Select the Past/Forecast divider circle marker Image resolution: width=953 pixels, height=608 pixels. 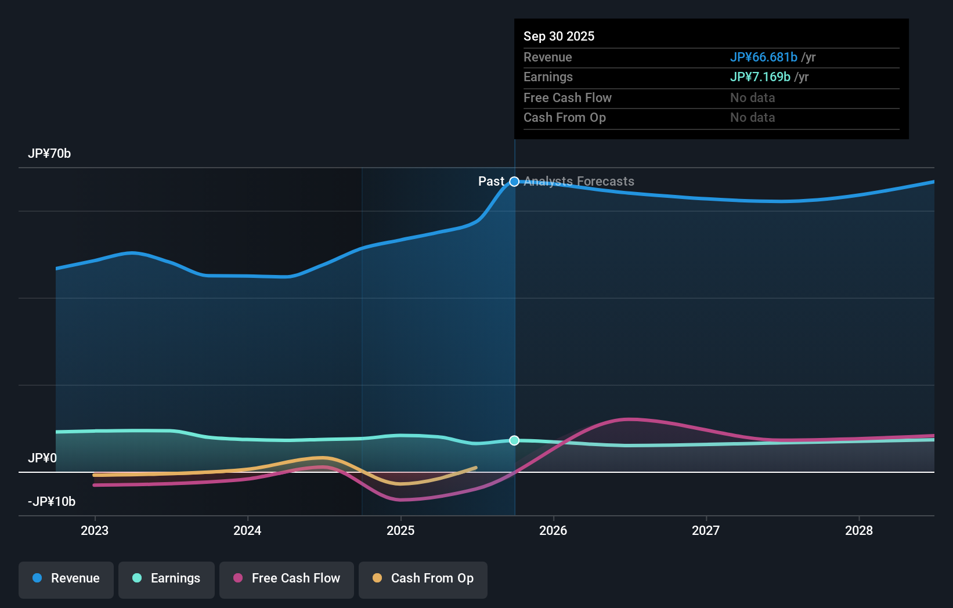[514, 181]
